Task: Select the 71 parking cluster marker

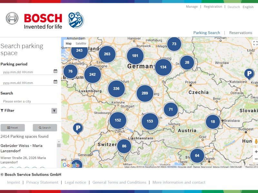Action: (x=171, y=109)
